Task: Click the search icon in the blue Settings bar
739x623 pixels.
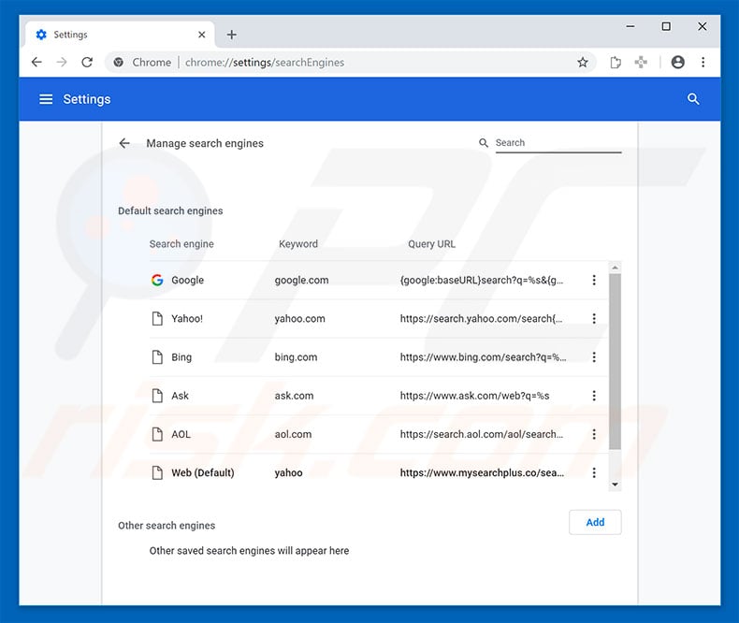Action: (x=693, y=99)
